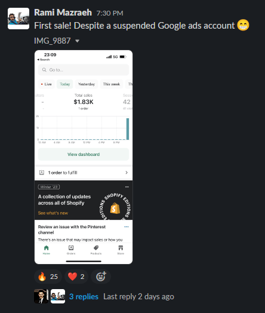Tap the Home icon in Shopify nav
The height and width of the screenshot is (313, 265).
47,250
